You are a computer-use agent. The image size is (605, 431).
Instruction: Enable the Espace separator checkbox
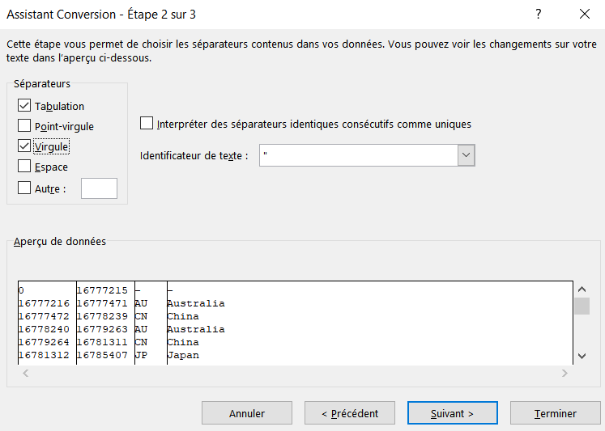24,167
